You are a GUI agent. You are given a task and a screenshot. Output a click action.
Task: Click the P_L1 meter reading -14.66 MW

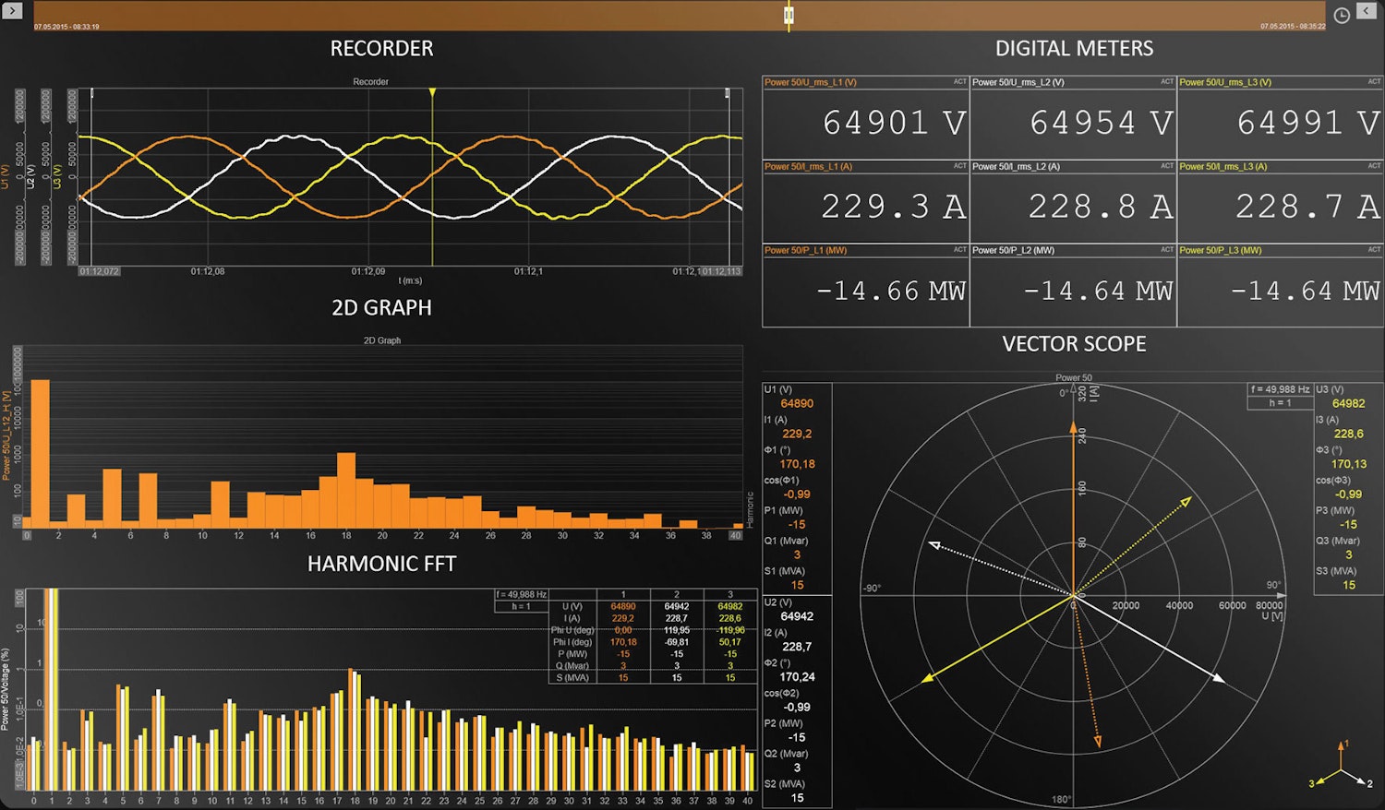tap(891, 292)
